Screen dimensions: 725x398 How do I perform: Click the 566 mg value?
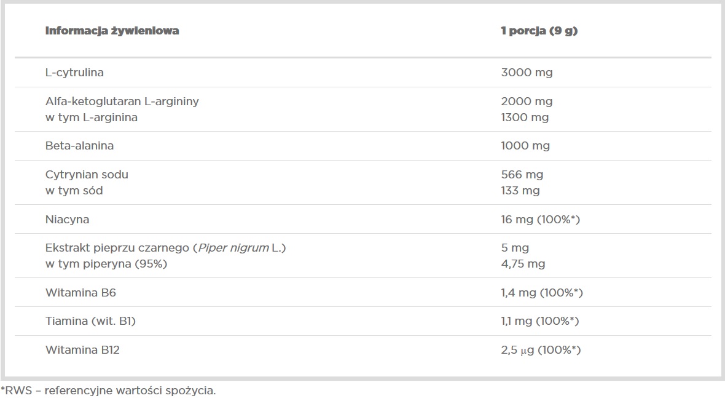tap(522, 175)
